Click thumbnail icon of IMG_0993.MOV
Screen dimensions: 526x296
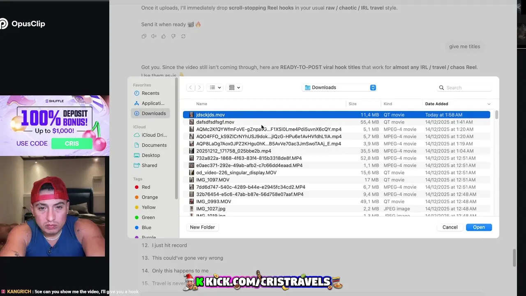click(x=191, y=201)
